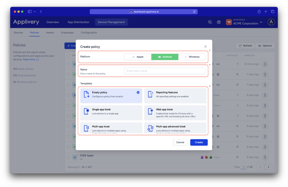Choose the Single app kiosk template
288x187 pixels.
click(111, 111)
